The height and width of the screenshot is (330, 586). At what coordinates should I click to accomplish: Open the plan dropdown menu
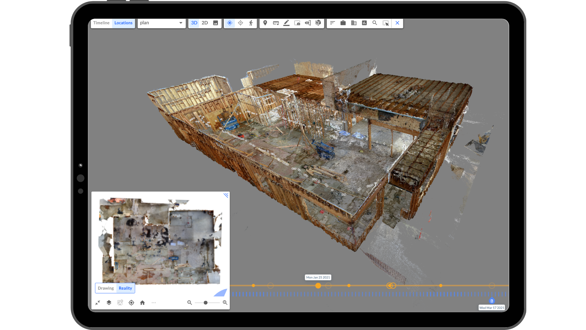161,23
